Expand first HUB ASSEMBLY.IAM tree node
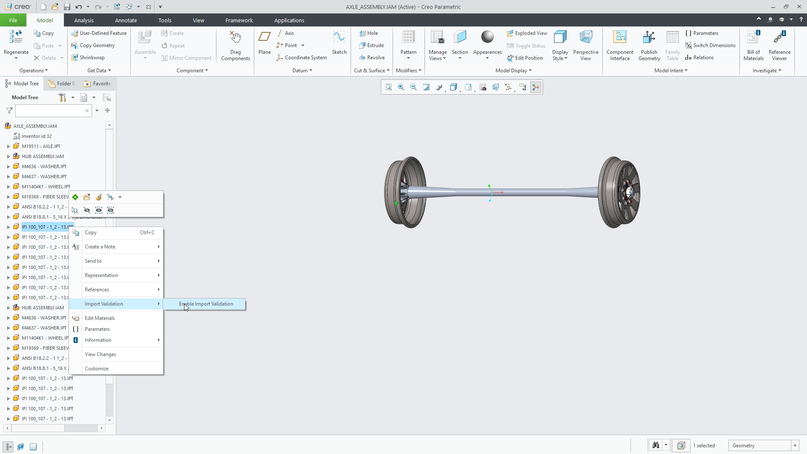The image size is (807, 454). click(x=8, y=156)
